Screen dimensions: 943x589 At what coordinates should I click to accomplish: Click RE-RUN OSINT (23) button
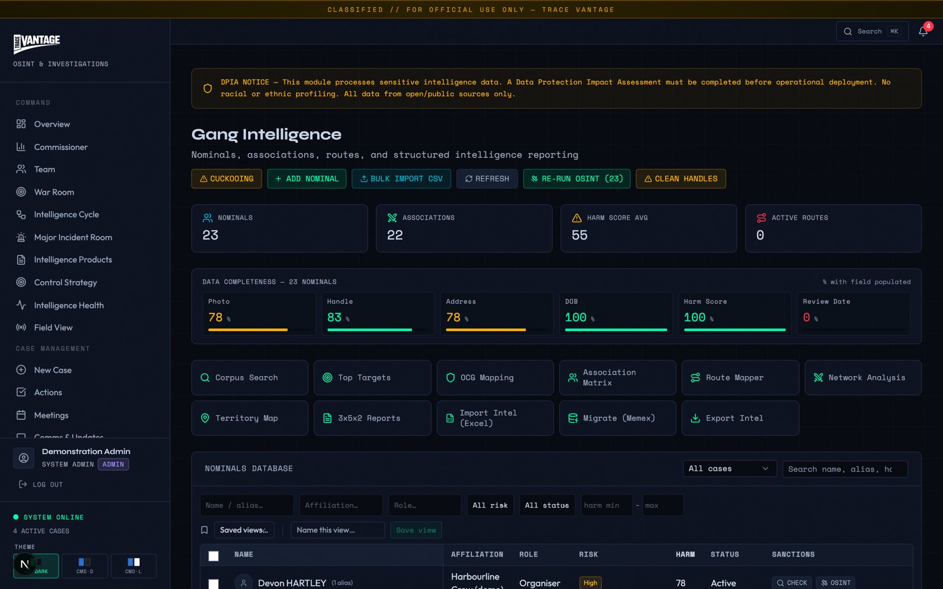pyautogui.click(x=576, y=178)
